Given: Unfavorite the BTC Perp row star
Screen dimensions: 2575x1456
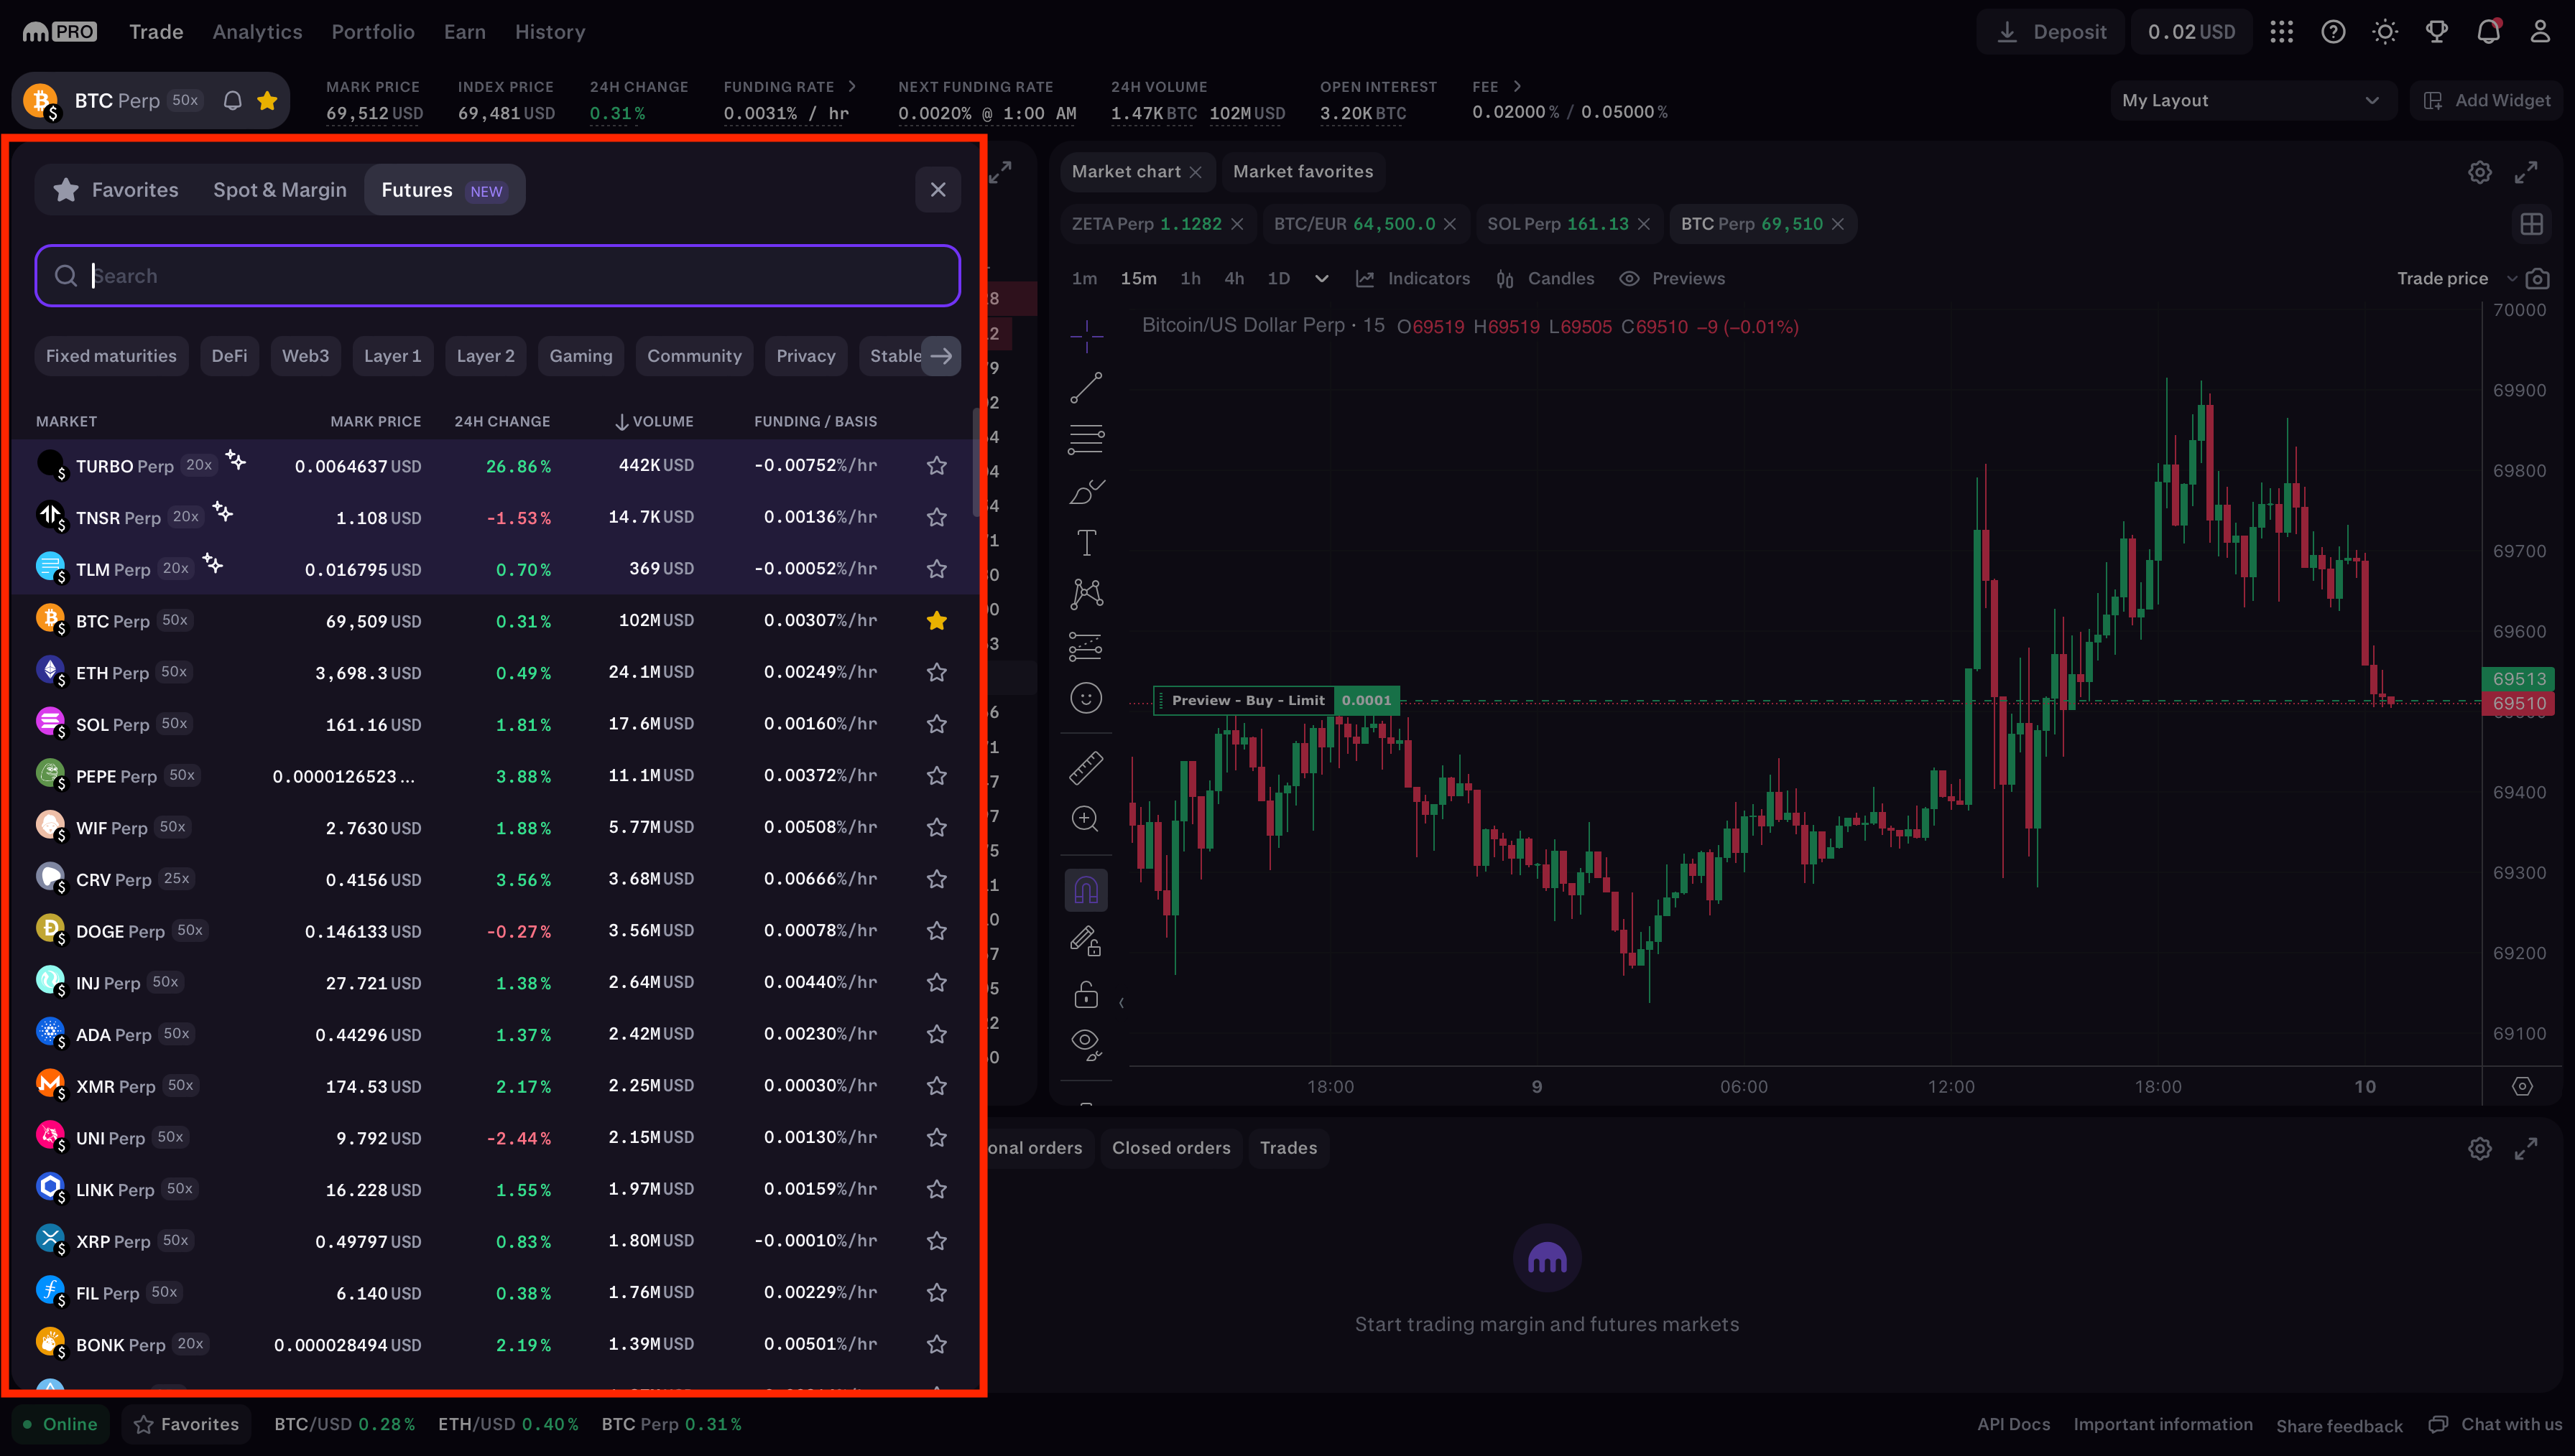Looking at the screenshot, I should pyautogui.click(x=936, y=620).
